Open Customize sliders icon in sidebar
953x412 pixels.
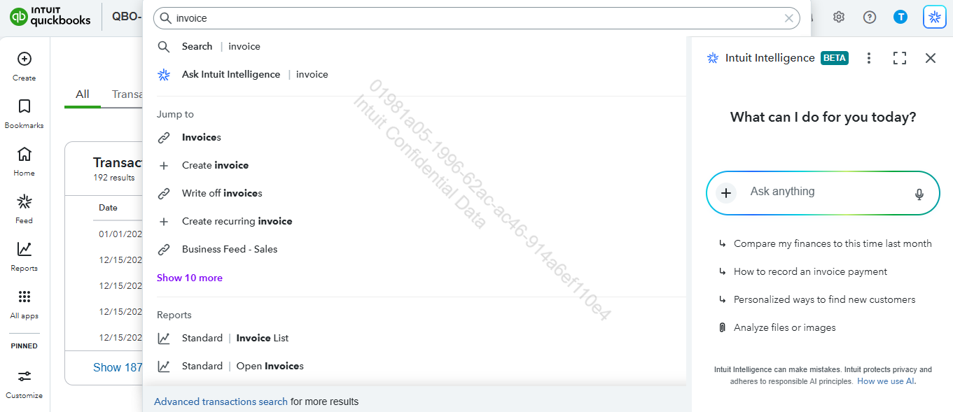point(24,376)
